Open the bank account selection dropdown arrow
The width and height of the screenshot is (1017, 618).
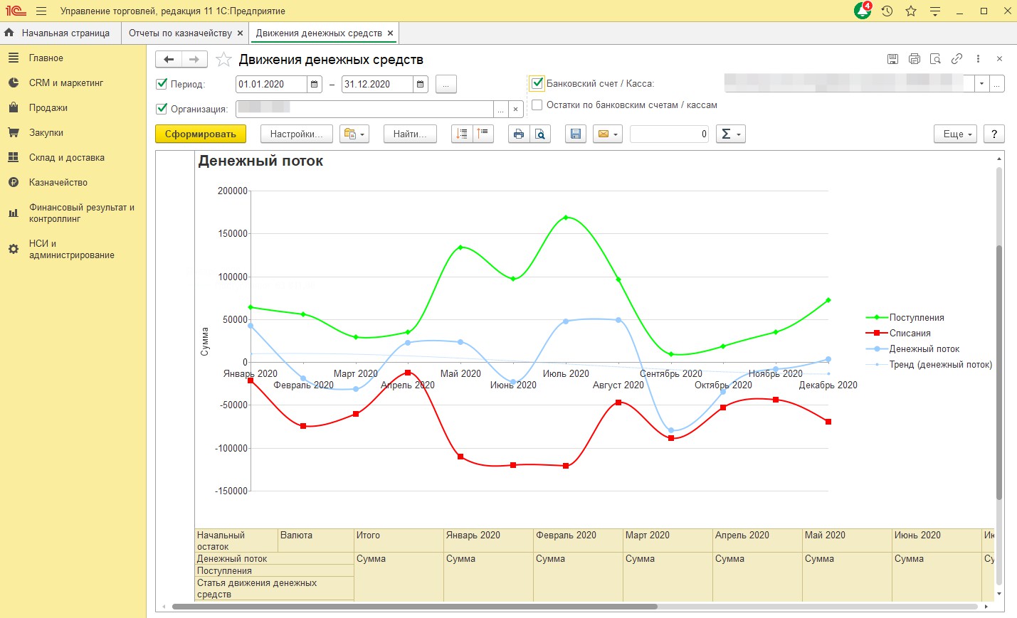point(981,84)
